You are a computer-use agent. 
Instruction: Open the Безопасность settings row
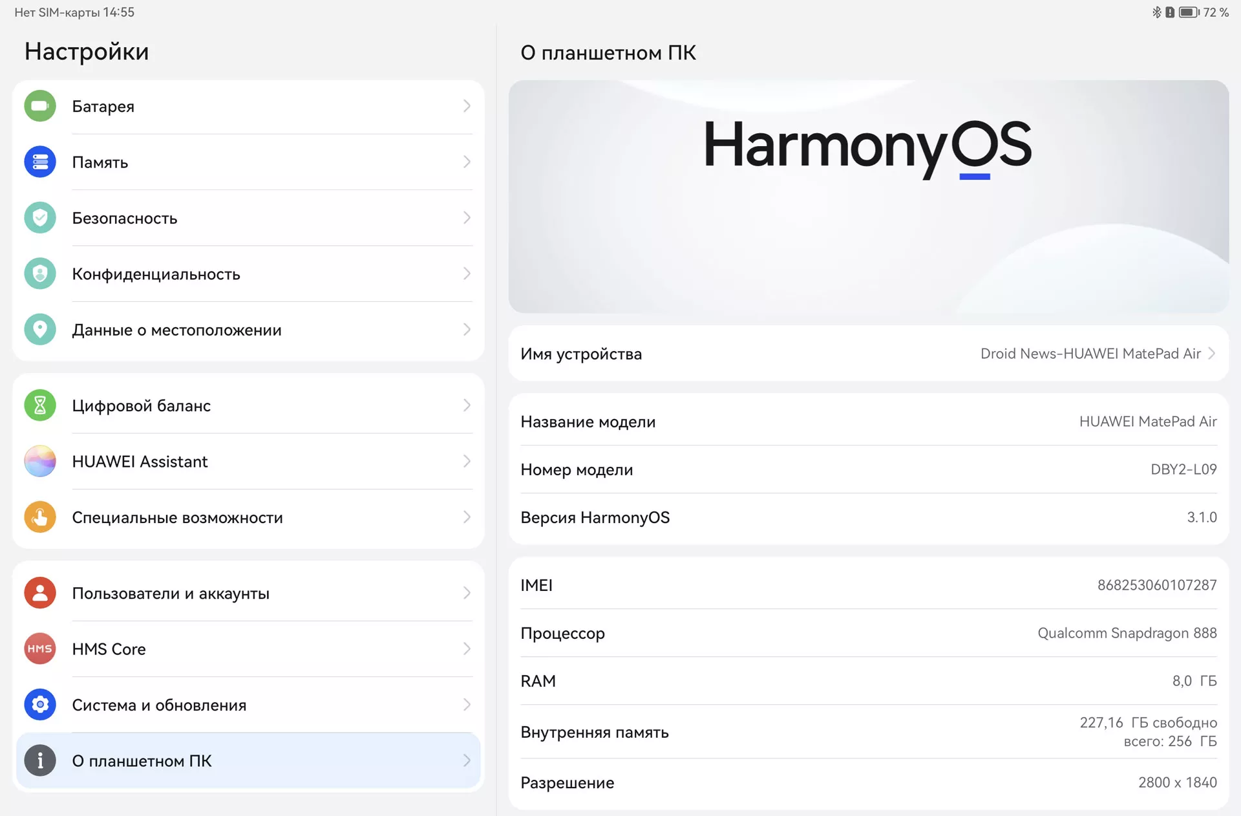tap(248, 218)
